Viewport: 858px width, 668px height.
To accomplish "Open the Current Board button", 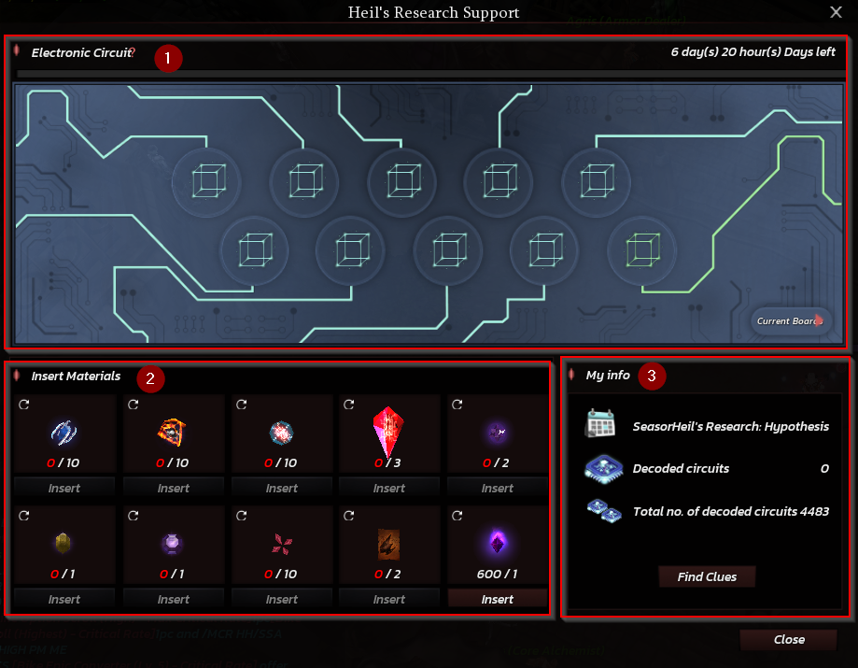I will [x=790, y=320].
